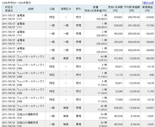The image size is (155, 127).
Task: Select sale amount 22,284
Action: (119, 91)
